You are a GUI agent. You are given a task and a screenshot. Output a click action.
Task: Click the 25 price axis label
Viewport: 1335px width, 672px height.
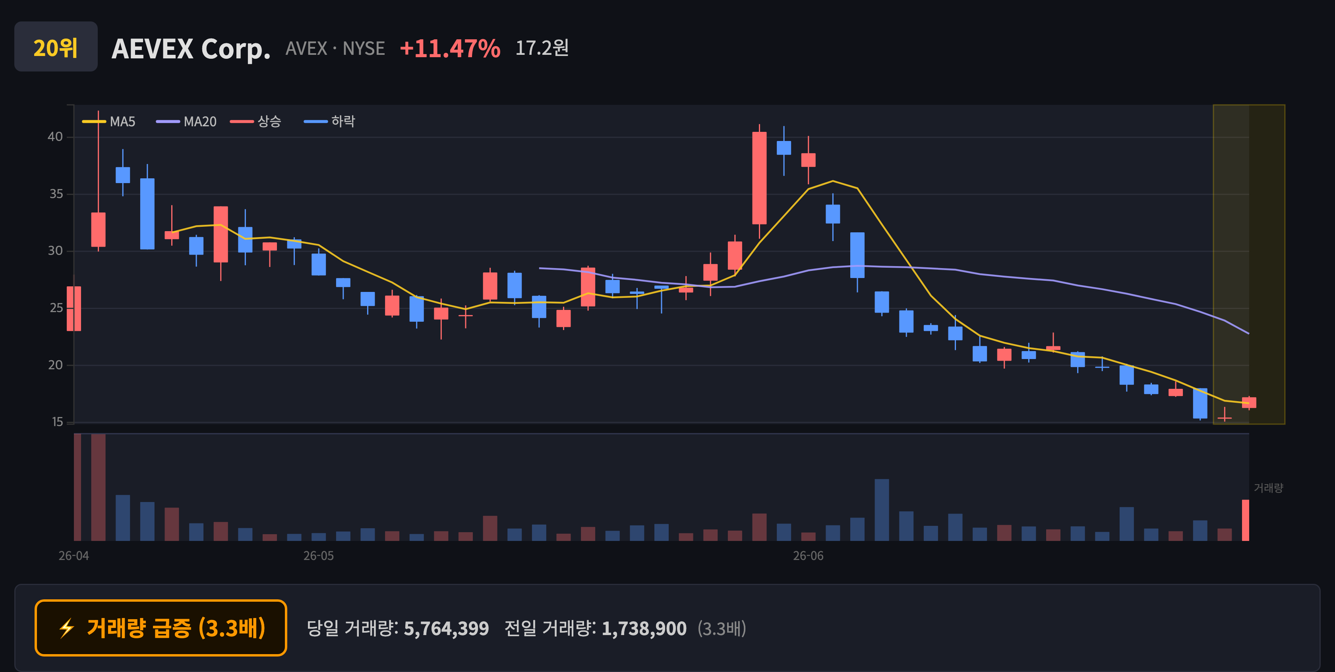coord(56,308)
